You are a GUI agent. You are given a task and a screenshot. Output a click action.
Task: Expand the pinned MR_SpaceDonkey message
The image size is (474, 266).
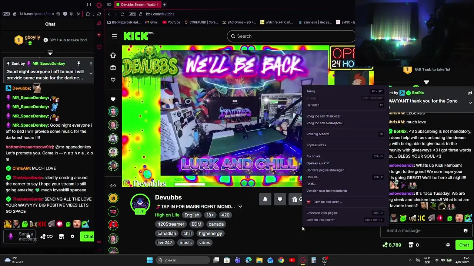coord(91,73)
